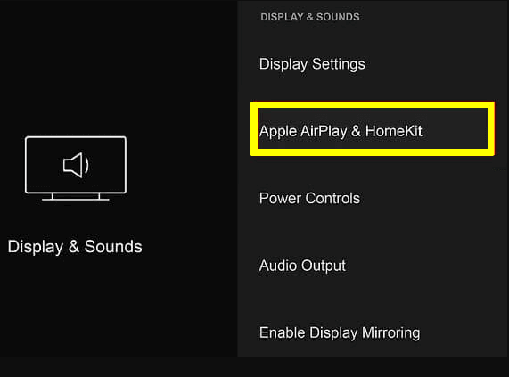
Task: Click the word Sounds on left panel
Action: point(113,247)
